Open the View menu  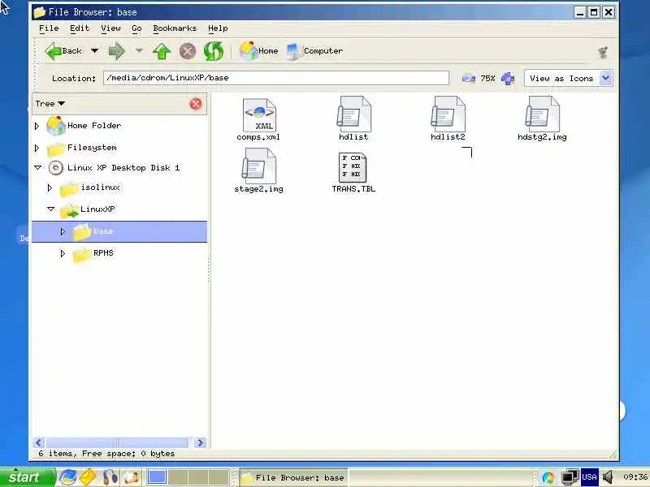[110, 28]
